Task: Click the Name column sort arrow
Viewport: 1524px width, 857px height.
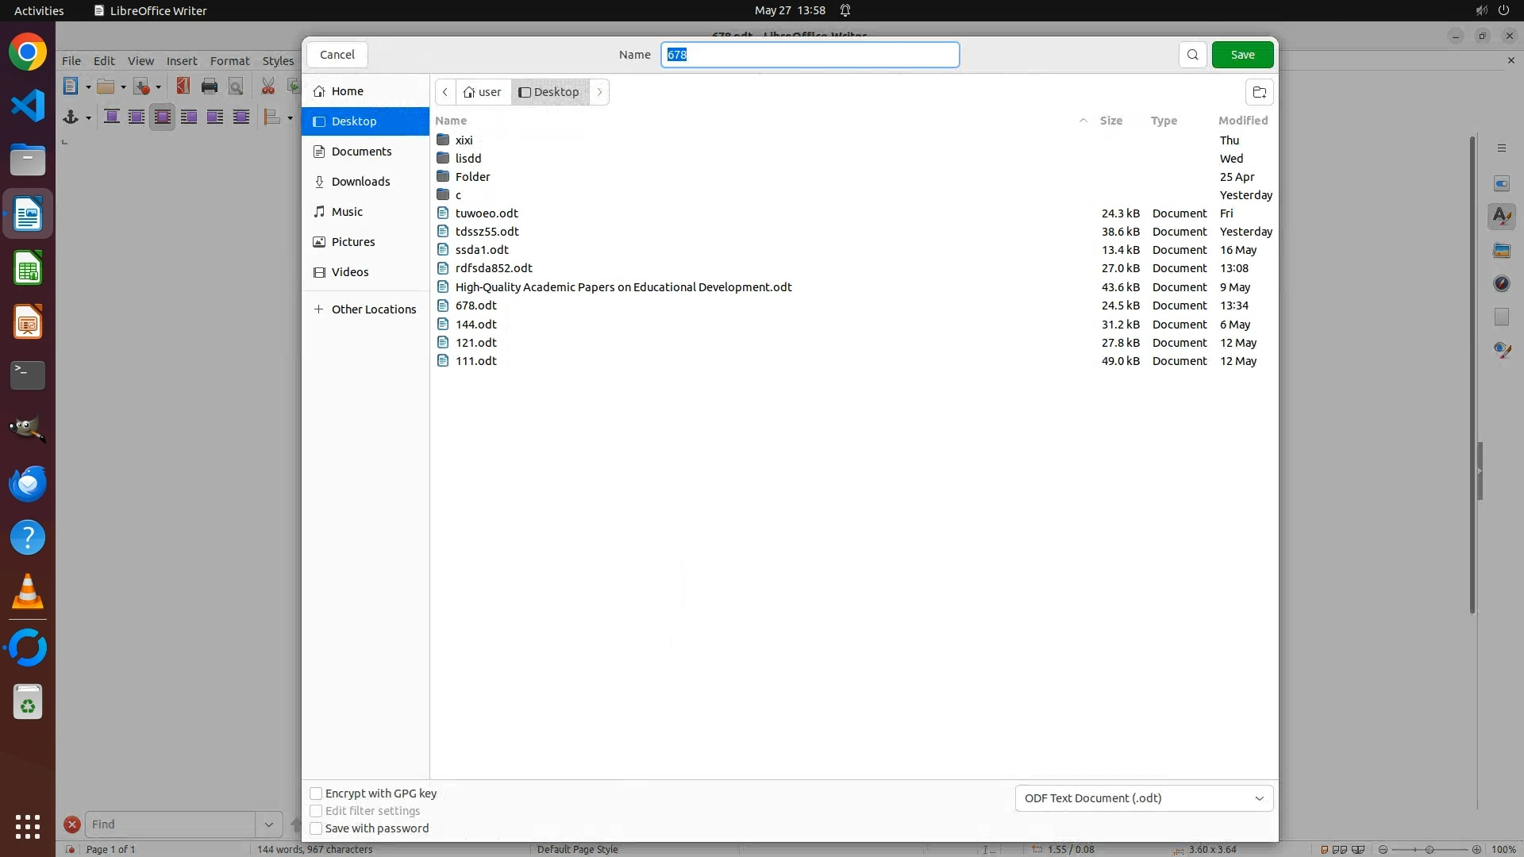Action: (x=1083, y=121)
